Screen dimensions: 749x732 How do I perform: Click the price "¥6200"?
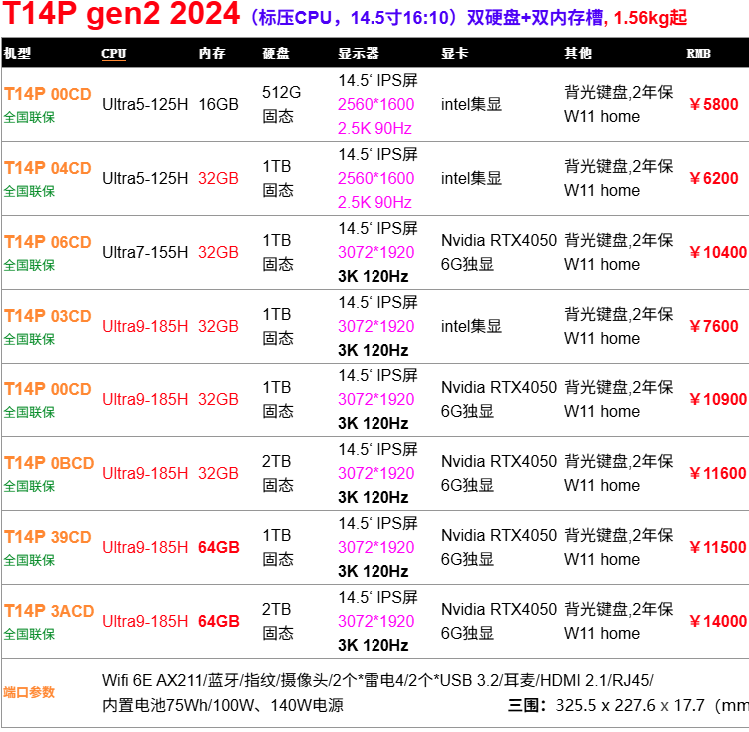tap(714, 178)
